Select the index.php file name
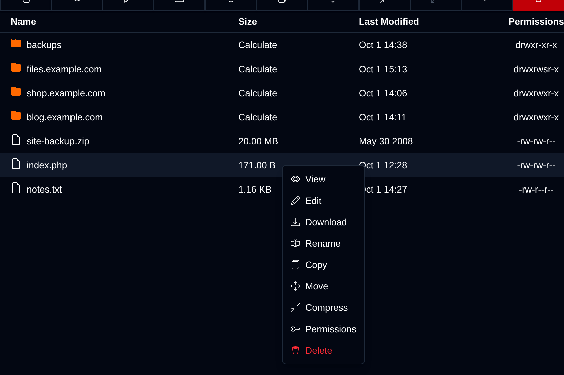 click(47, 165)
